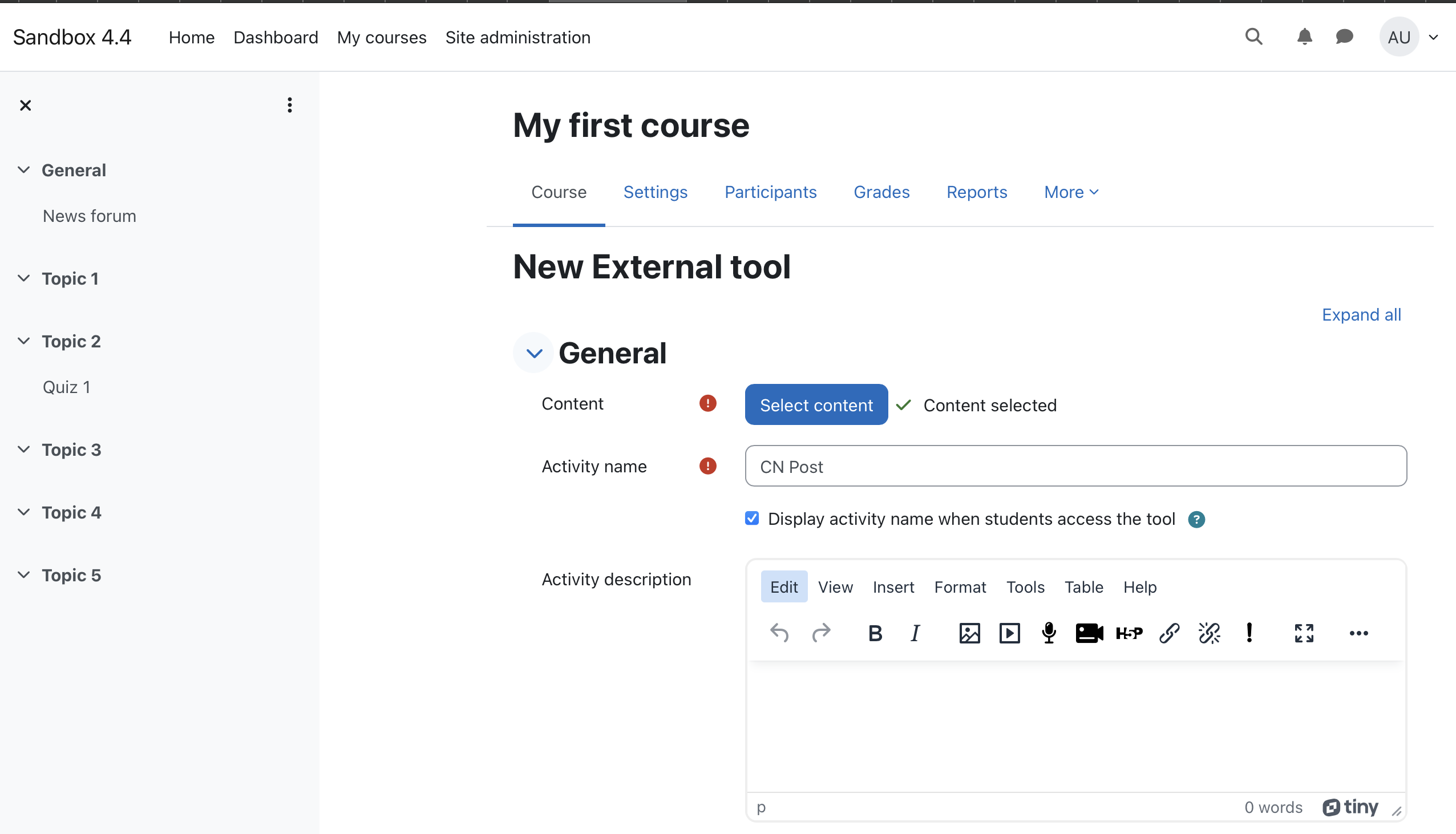Insert multimedia file in editor
This screenshot has width=1456, height=834.
point(1009,633)
